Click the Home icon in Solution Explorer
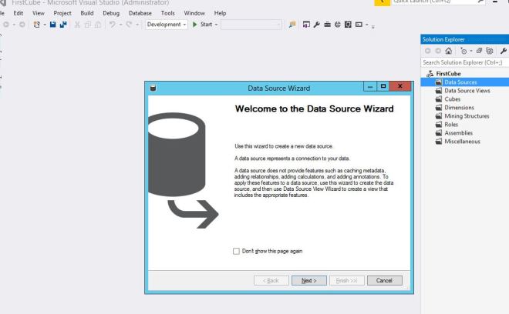This screenshot has width=509, height=314. point(447,51)
